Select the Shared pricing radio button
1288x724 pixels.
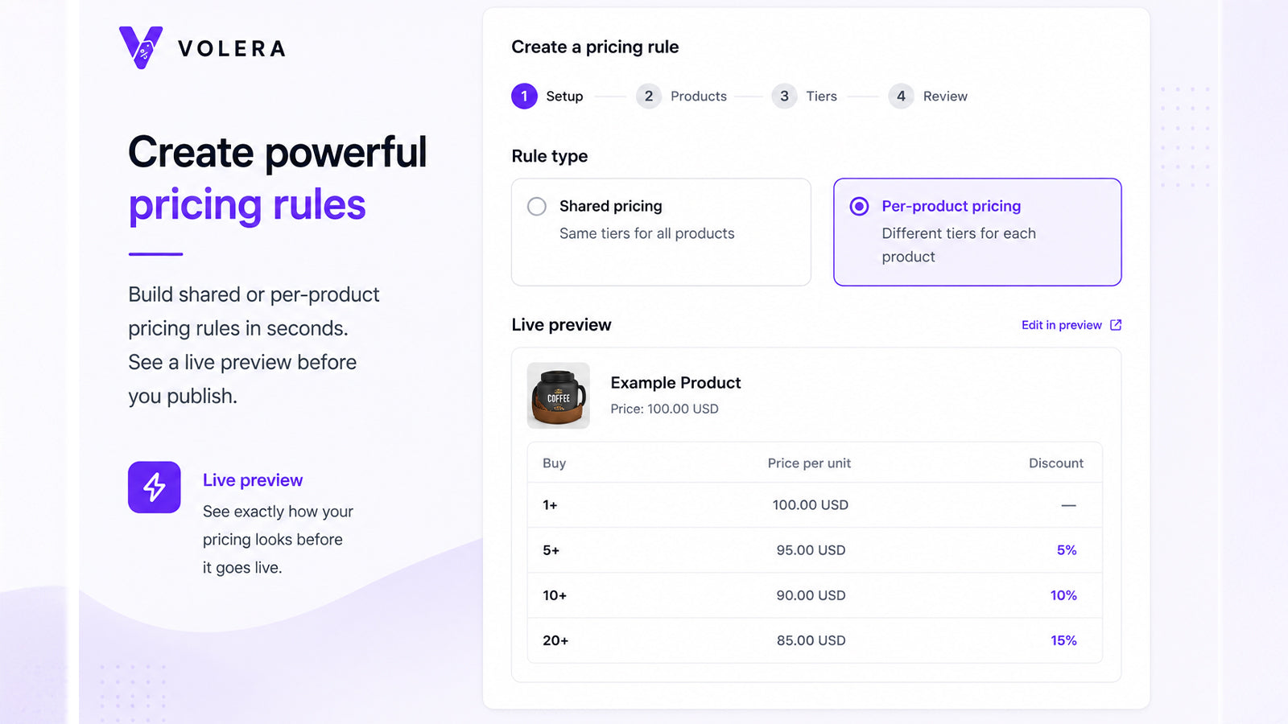537,207
